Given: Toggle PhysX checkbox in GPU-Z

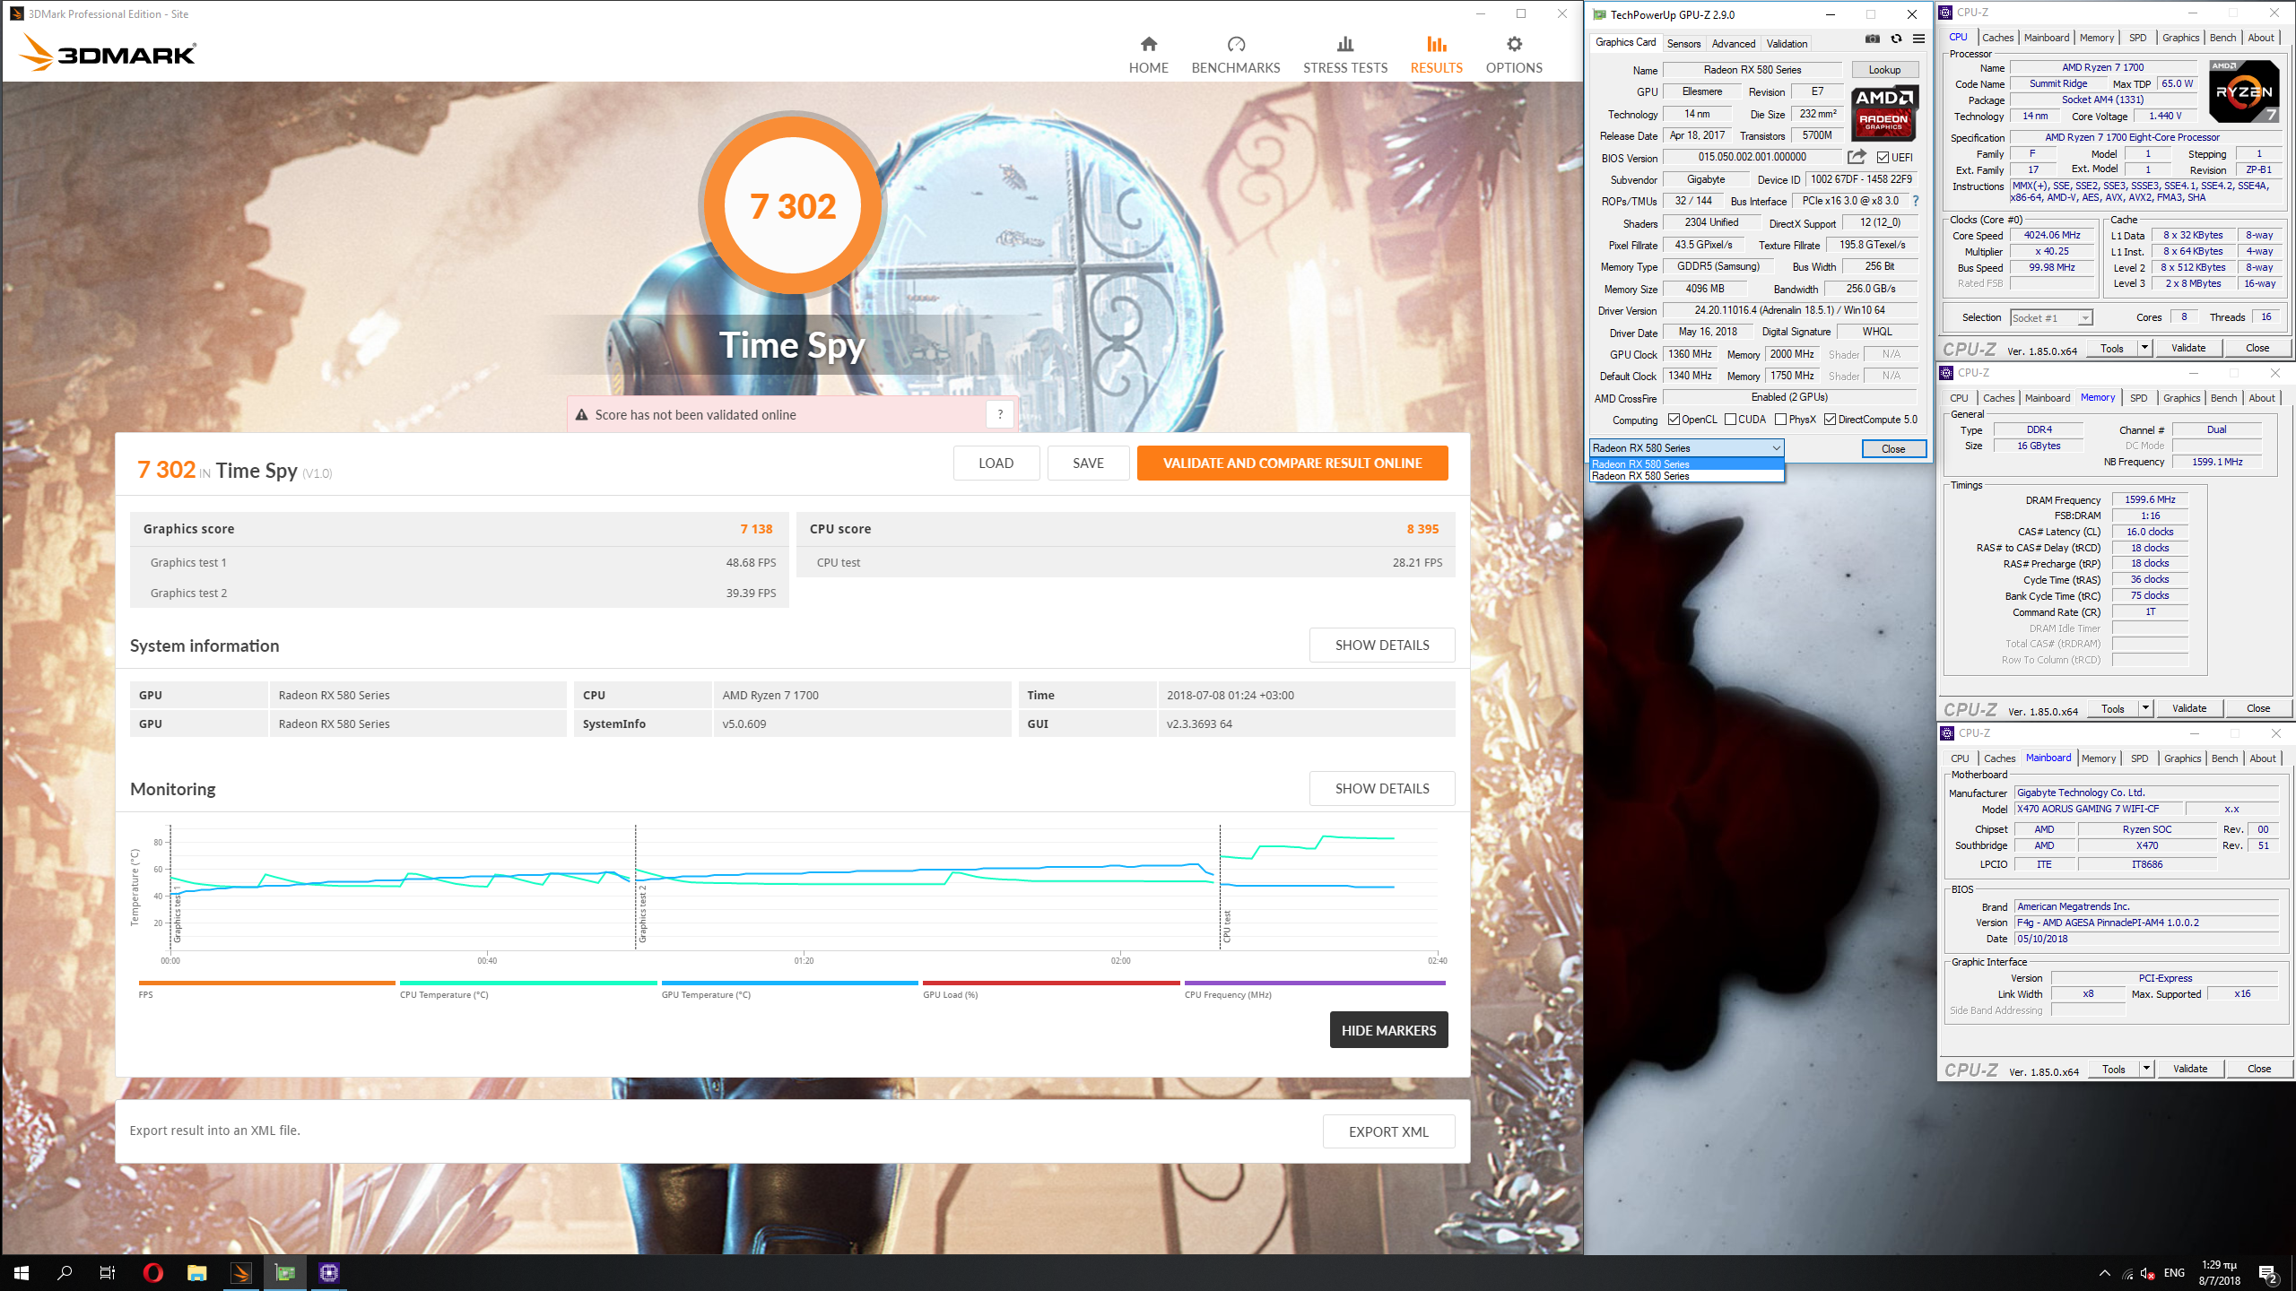Looking at the screenshot, I should 1780,420.
